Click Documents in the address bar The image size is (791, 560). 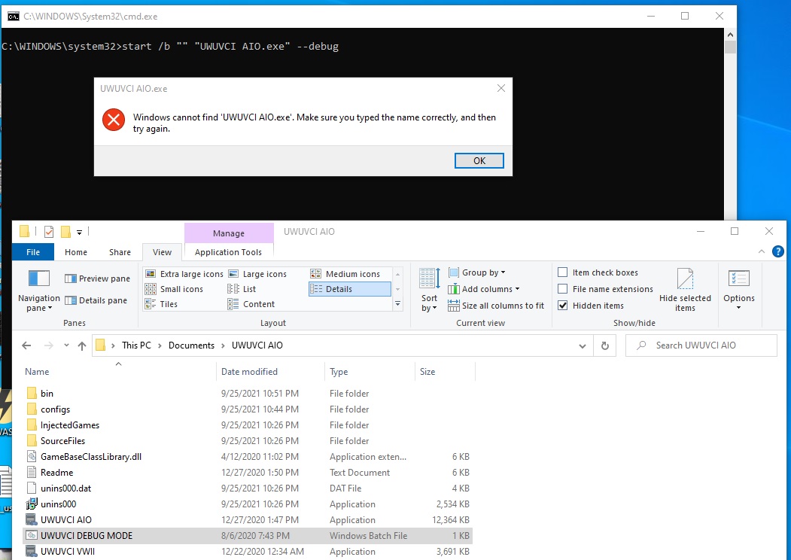pos(191,345)
